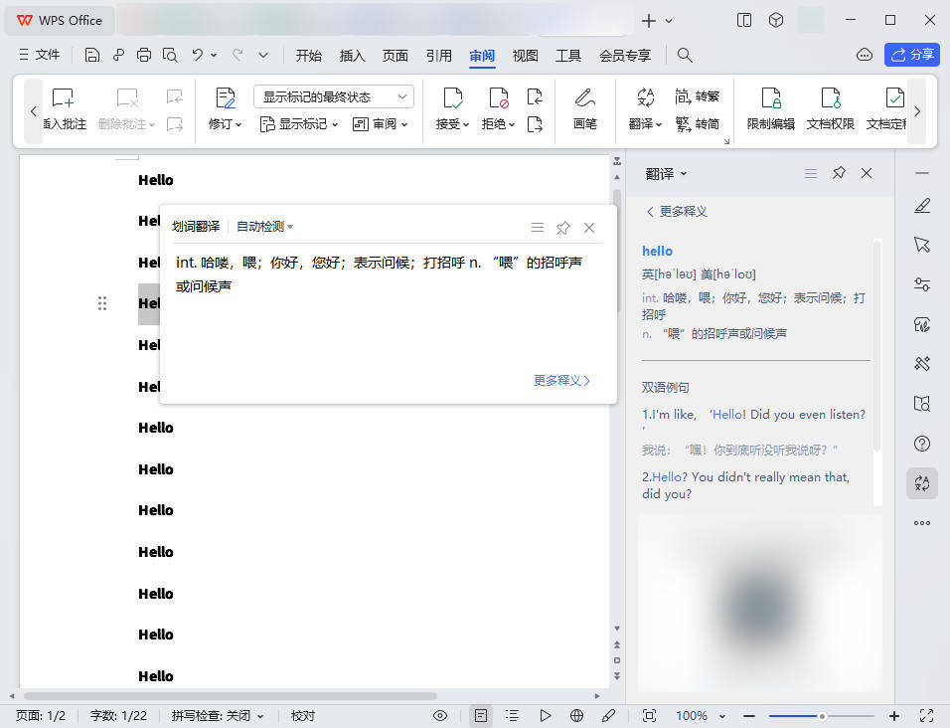Open 拼写检查 status dropdown
Viewport: 950px width, 728px height.
click(x=218, y=716)
